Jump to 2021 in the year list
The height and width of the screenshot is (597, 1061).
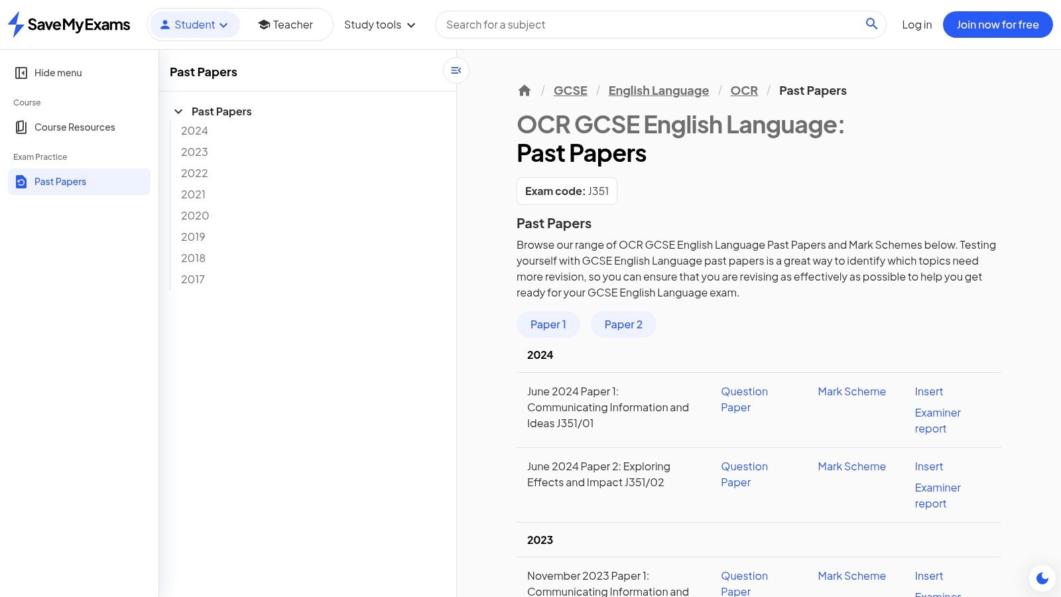point(193,194)
